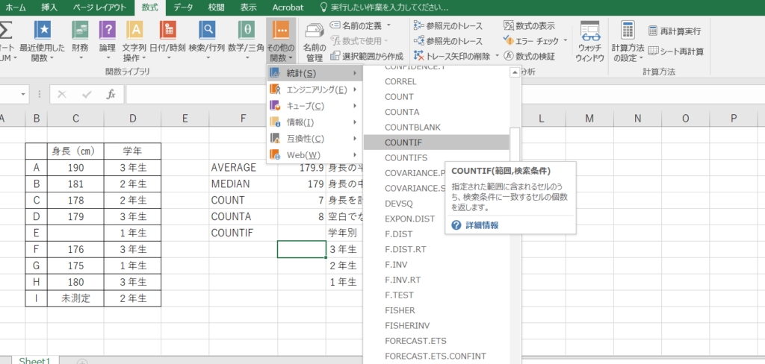Open the 文字列操作 function library icon

pyautogui.click(x=134, y=31)
